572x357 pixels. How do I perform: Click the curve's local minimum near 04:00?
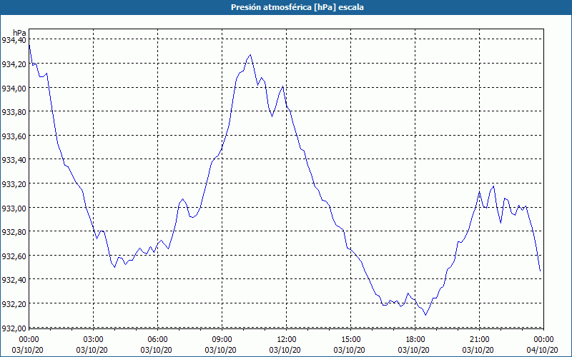coord(114,267)
